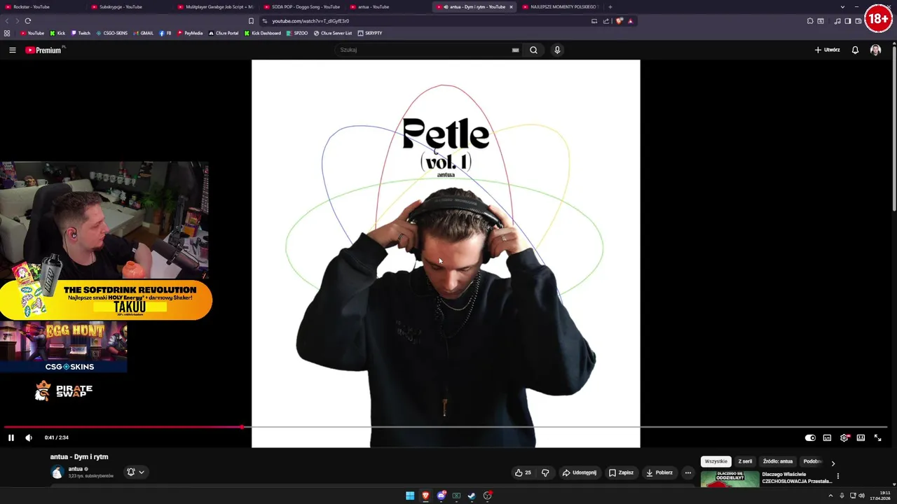Like the video with thumbs up
The width and height of the screenshot is (897, 504).
pos(523,472)
